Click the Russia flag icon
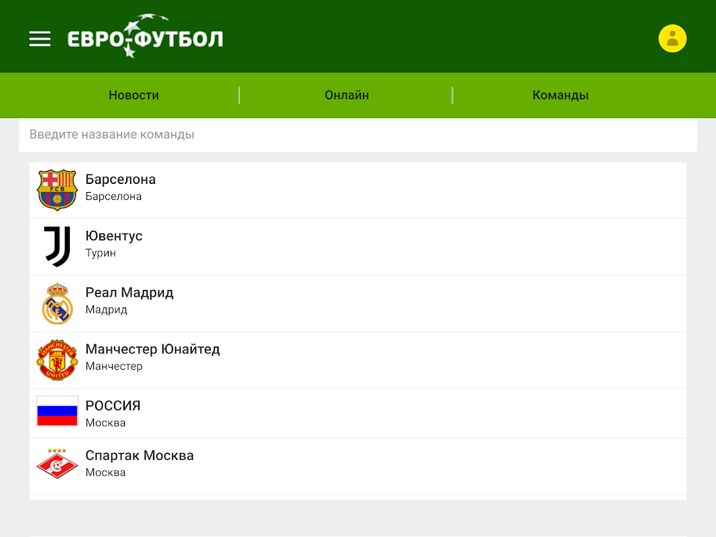Image resolution: width=716 pixels, height=537 pixels. (57, 411)
